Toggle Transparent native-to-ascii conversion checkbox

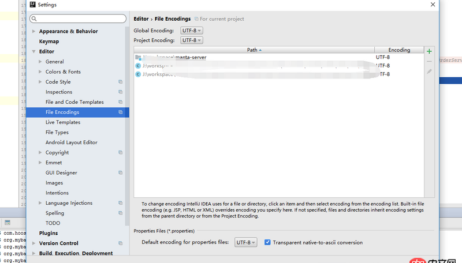[x=267, y=242]
